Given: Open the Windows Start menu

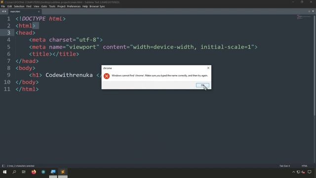Looking at the screenshot, I should (x=4, y=172).
